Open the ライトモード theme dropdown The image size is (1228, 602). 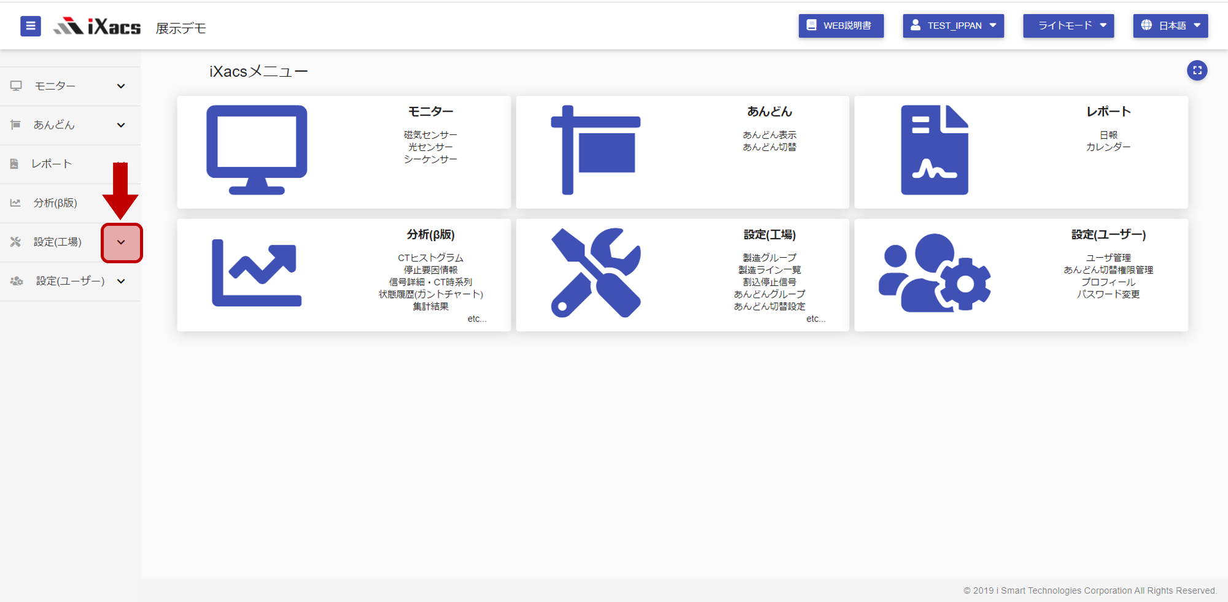(x=1068, y=26)
